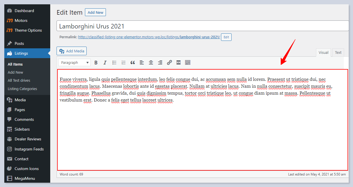Apply blockquote formatting

click(x=133, y=62)
